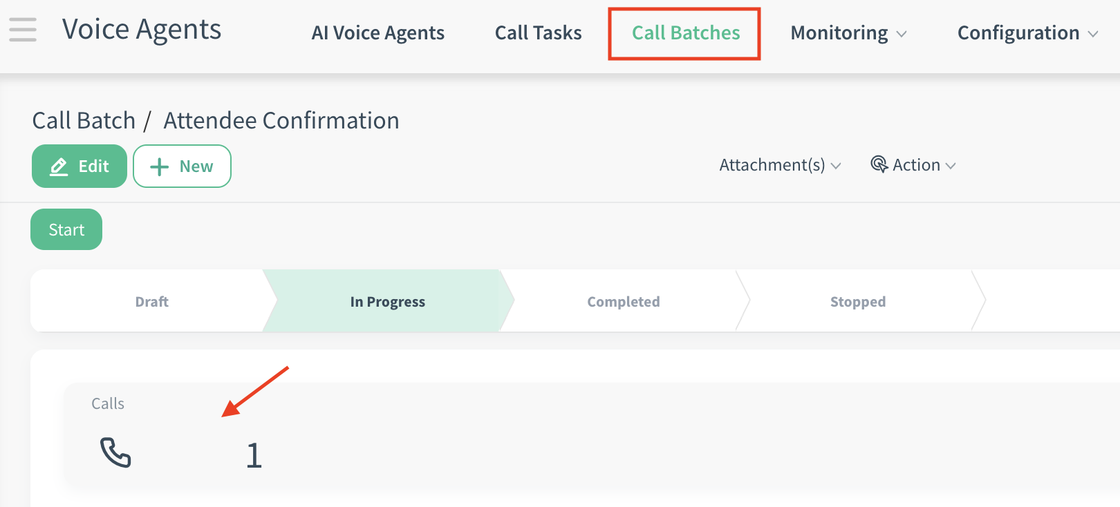Open the Attachment(s) dropdown
The image size is (1120, 507).
(779, 165)
